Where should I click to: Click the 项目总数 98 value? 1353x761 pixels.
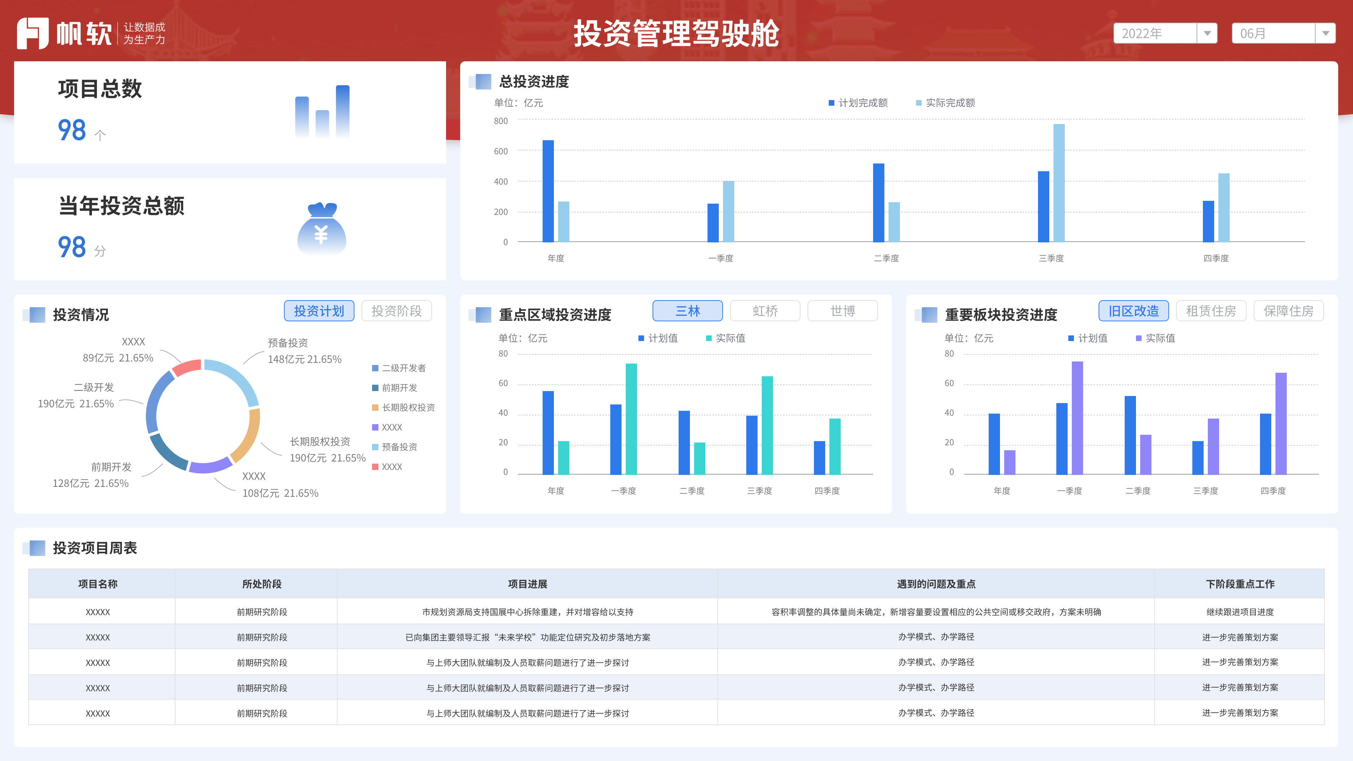[72, 130]
